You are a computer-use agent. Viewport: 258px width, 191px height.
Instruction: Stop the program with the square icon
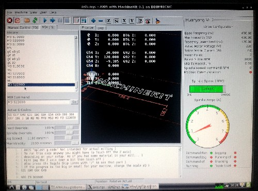tap(67, 21)
